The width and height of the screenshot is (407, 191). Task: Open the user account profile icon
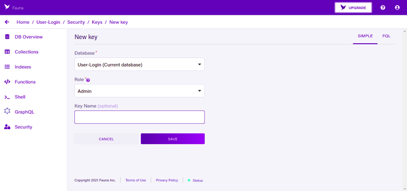point(397,8)
